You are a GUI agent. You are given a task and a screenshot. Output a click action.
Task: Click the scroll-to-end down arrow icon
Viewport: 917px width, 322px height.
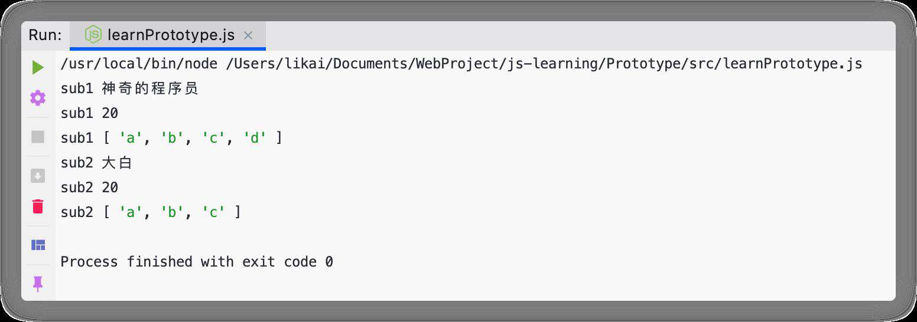coord(38,176)
